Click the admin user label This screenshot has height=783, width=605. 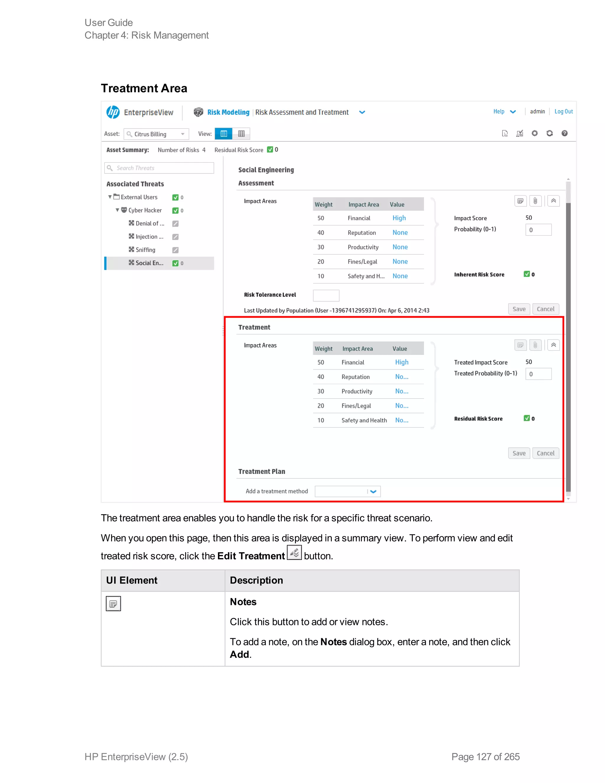point(537,111)
